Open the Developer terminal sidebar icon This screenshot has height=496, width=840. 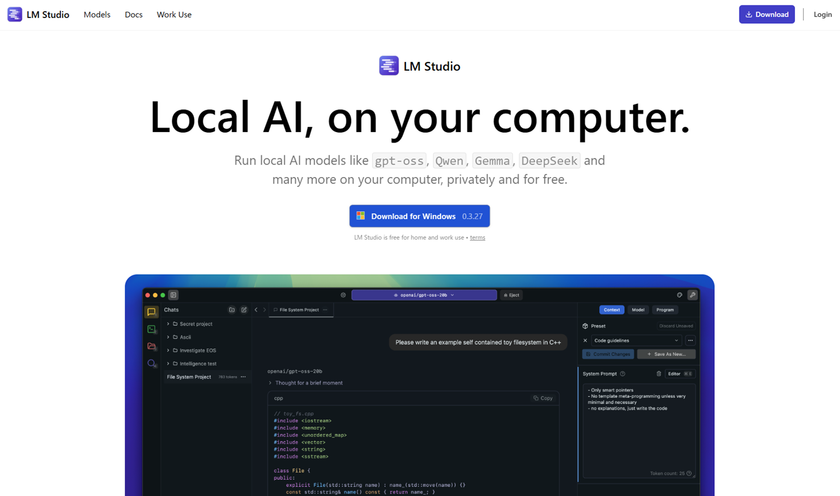151,329
